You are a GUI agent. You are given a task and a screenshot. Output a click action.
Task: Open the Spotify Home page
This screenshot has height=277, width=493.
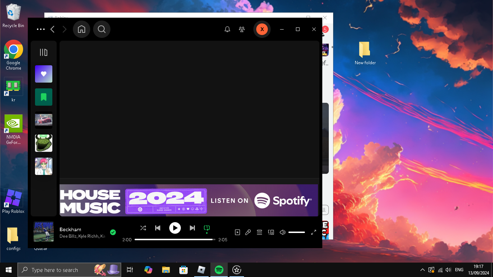82,29
